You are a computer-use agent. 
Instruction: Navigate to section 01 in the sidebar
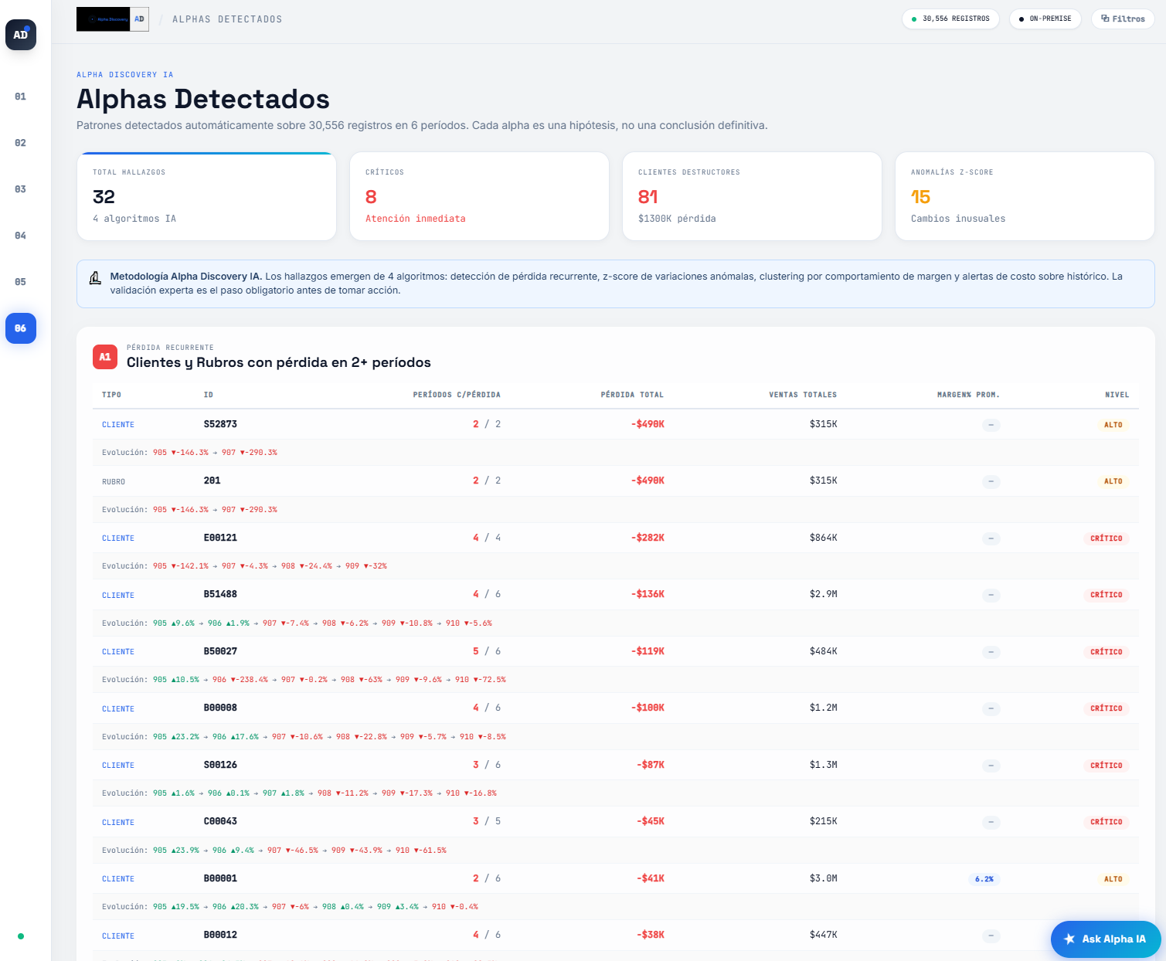tap(20, 97)
